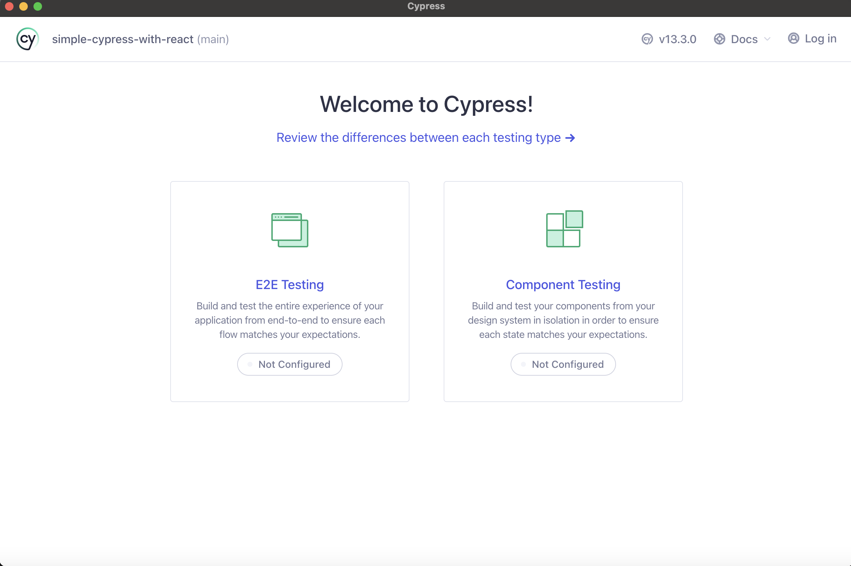Click the green macOS fullscreen window button
Viewport: 851px width, 566px height.
(38, 6)
